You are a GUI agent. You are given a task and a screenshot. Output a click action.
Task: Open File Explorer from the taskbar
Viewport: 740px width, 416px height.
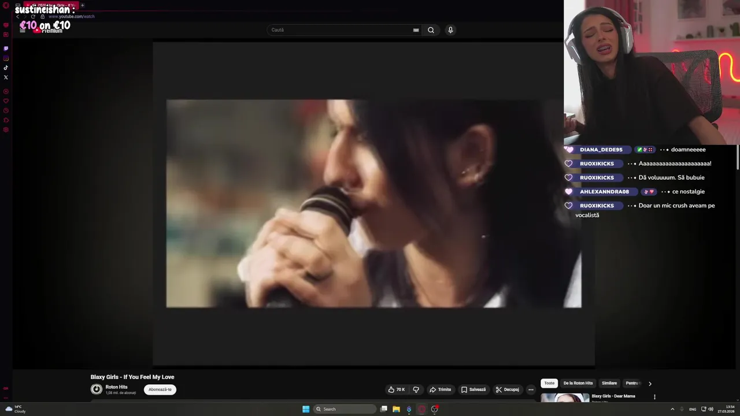click(396, 409)
